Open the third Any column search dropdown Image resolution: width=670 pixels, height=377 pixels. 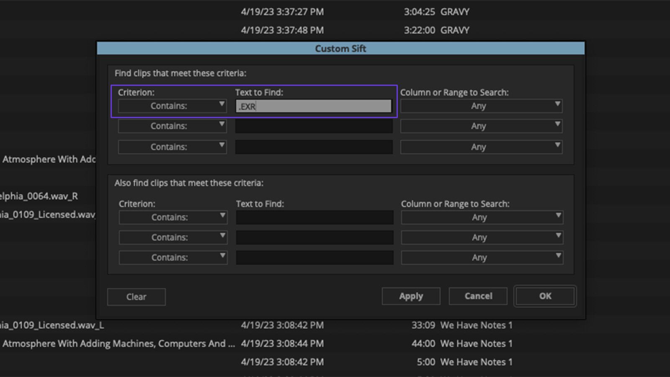click(x=481, y=147)
